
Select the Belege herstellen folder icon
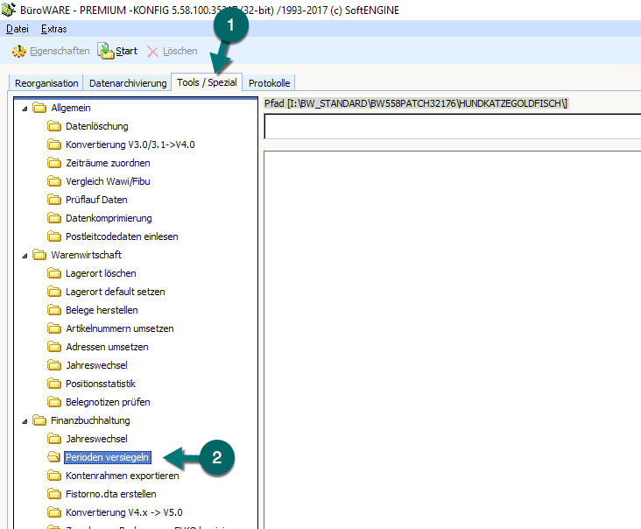pos(54,310)
